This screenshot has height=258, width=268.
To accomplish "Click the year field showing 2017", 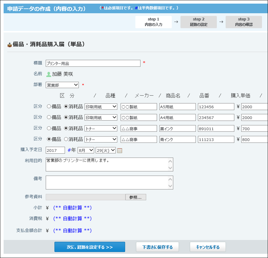I will click(55, 150).
